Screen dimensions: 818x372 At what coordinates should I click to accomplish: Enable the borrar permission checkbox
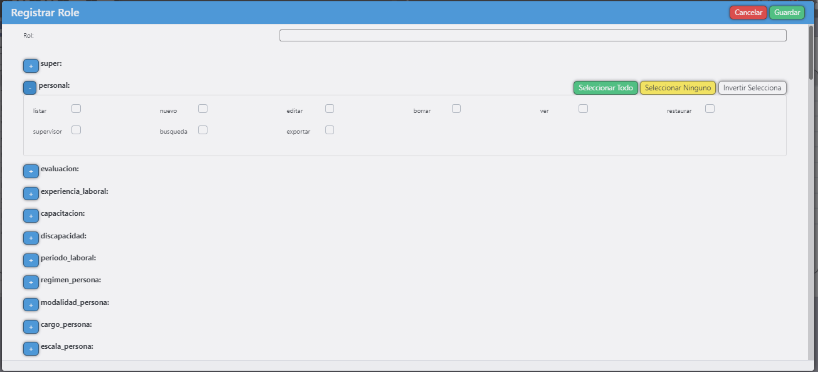[456, 109]
